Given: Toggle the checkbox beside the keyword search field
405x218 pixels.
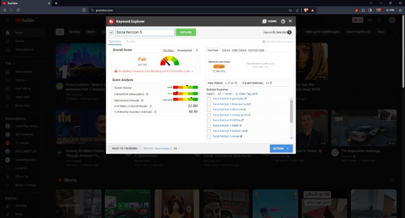Looking at the screenshot, I should 111,32.
